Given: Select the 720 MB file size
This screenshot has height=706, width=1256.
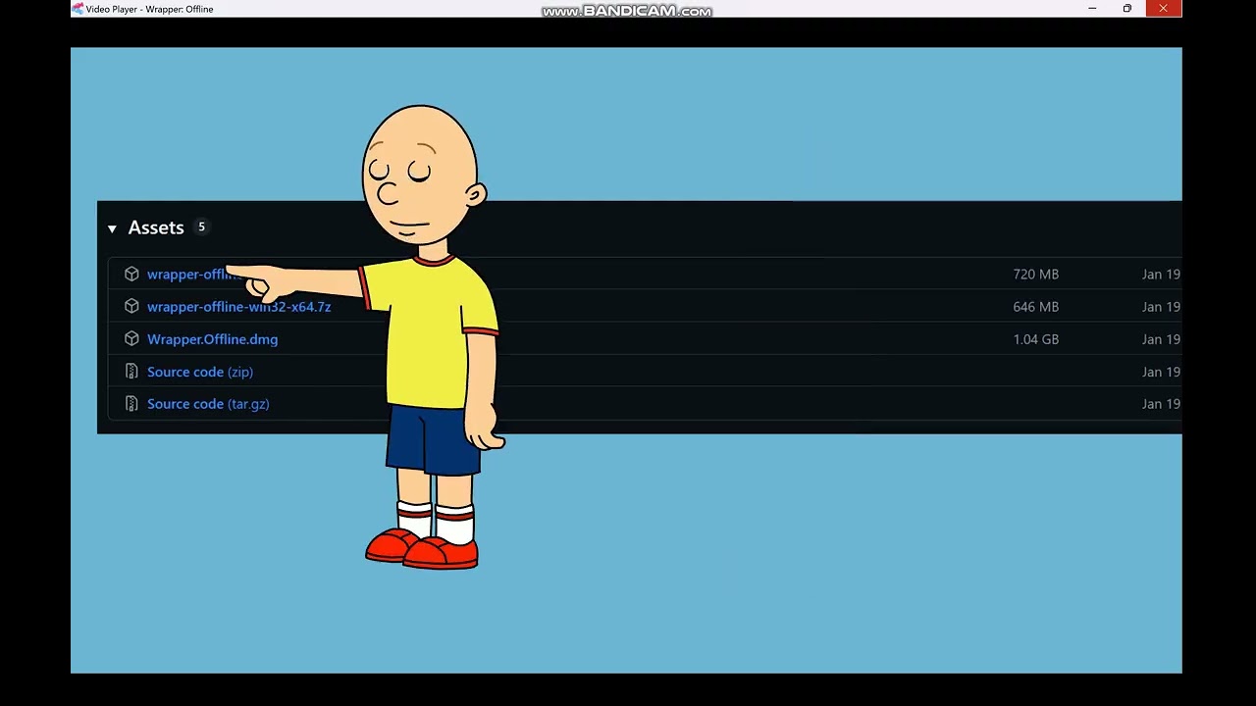Looking at the screenshot, I should point(1035,275).
